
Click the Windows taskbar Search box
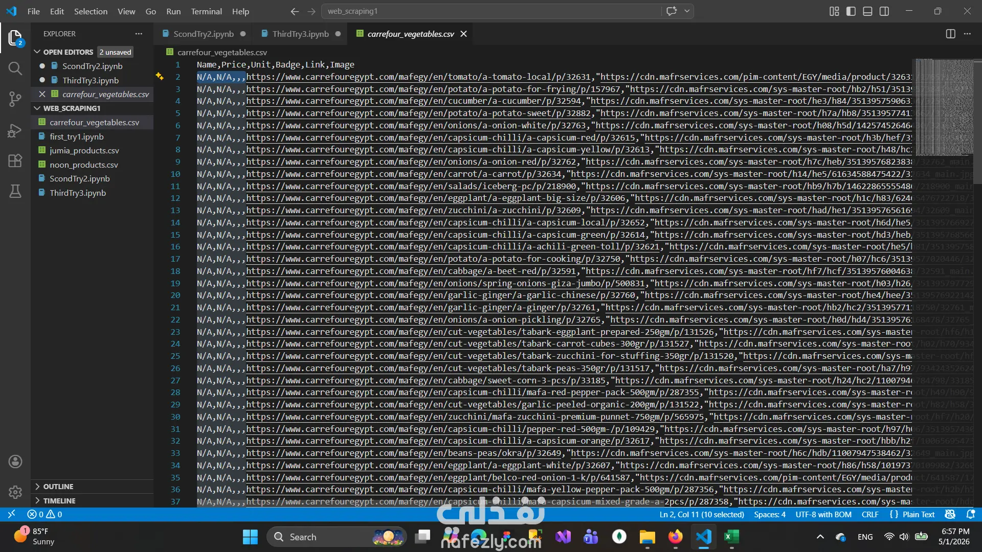[x=337, y=537]
